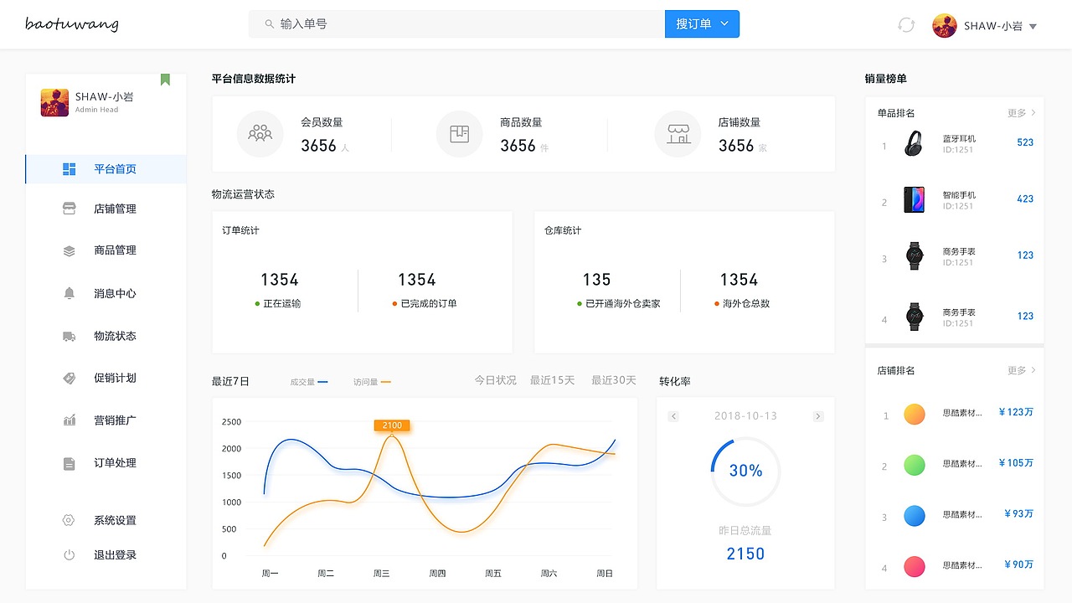This screenshot has width=1072, height=603.
Task: Open 营销推广 from the sidebar
Action: pyautogui.click(x=115, y=420)
